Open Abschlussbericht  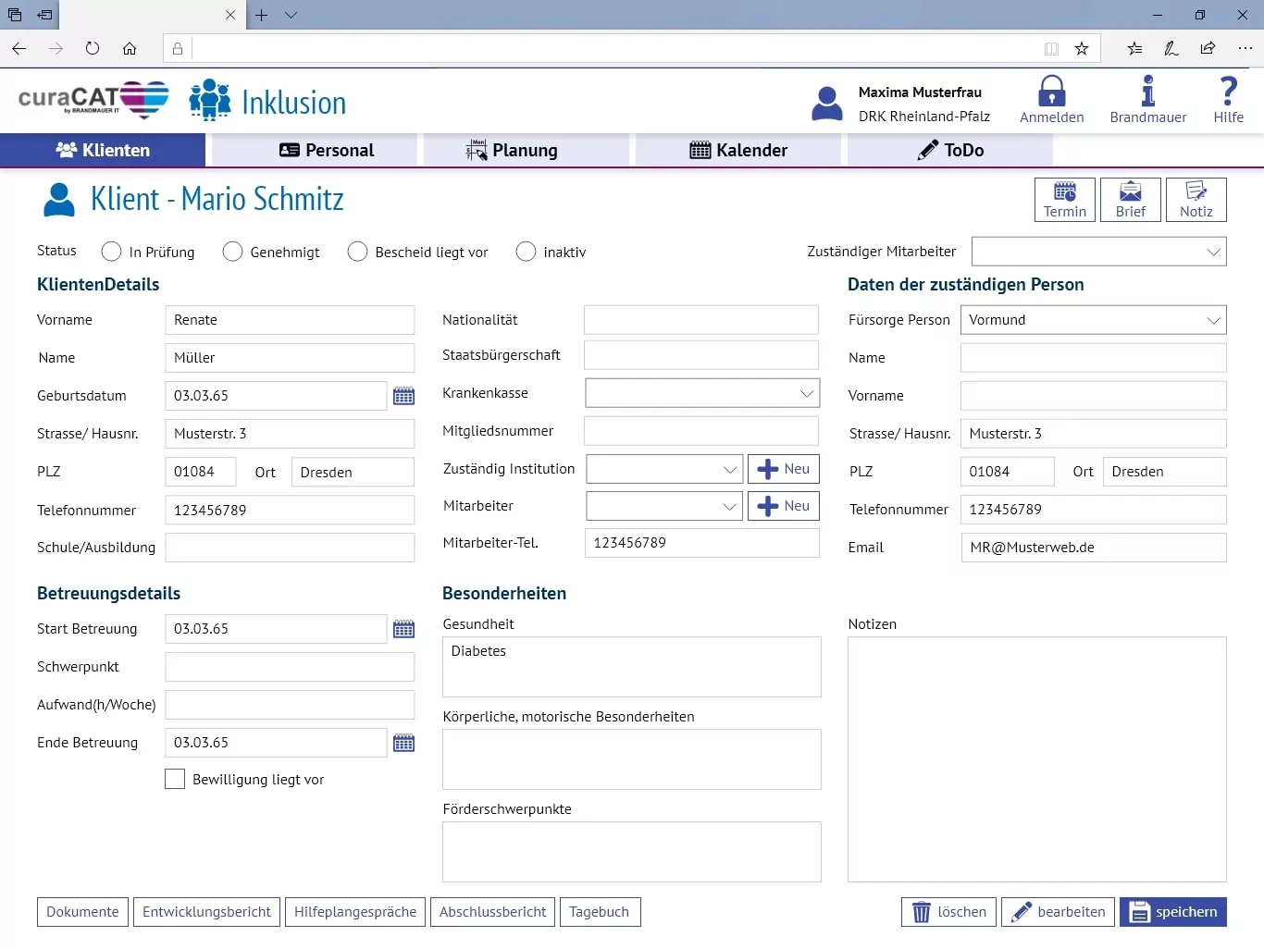(492, 912)
